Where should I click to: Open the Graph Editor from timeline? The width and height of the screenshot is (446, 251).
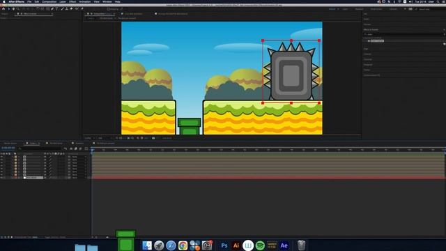[86, 149]
